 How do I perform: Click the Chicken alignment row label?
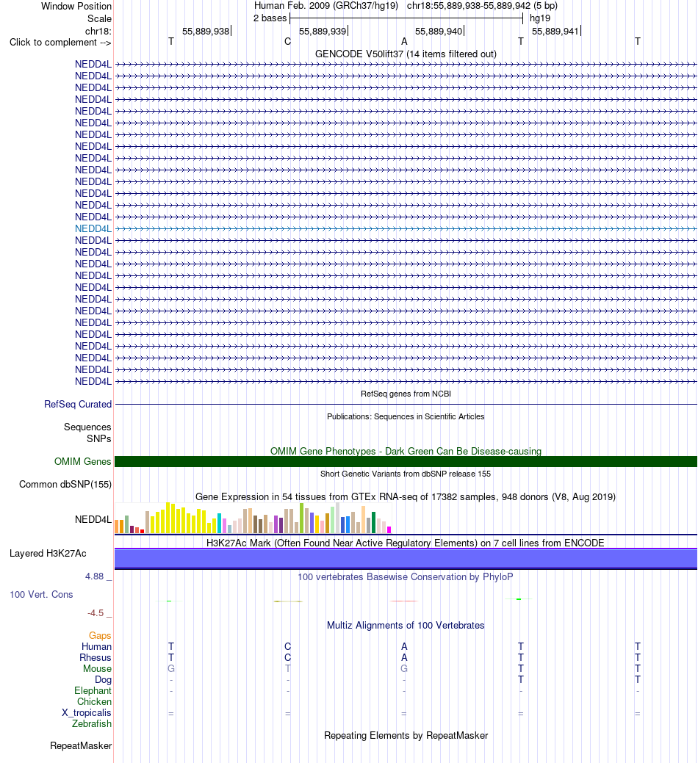click(x=94, y=702)
